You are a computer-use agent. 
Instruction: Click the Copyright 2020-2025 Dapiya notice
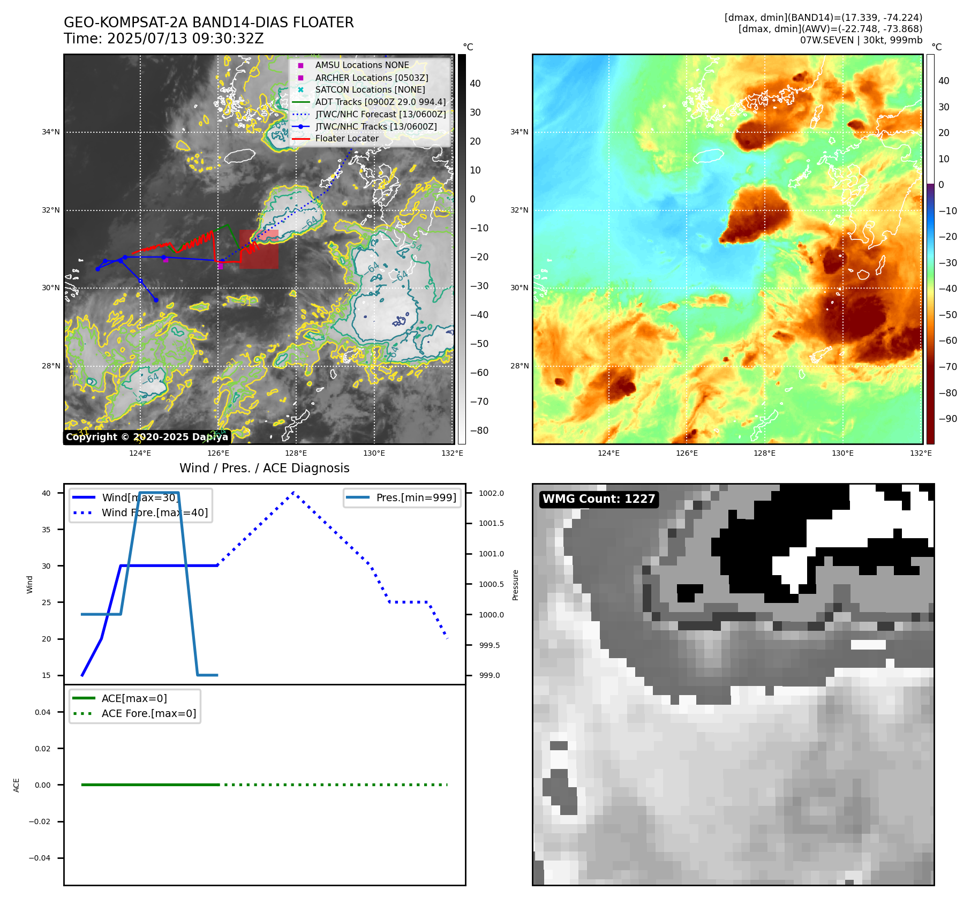point(147,437)
